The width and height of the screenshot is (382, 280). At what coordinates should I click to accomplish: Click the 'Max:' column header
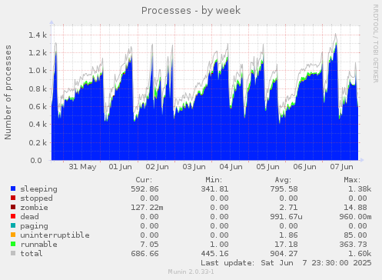[x=353, y=180]
